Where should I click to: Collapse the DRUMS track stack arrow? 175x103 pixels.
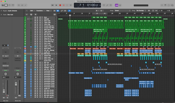(28, 19)
